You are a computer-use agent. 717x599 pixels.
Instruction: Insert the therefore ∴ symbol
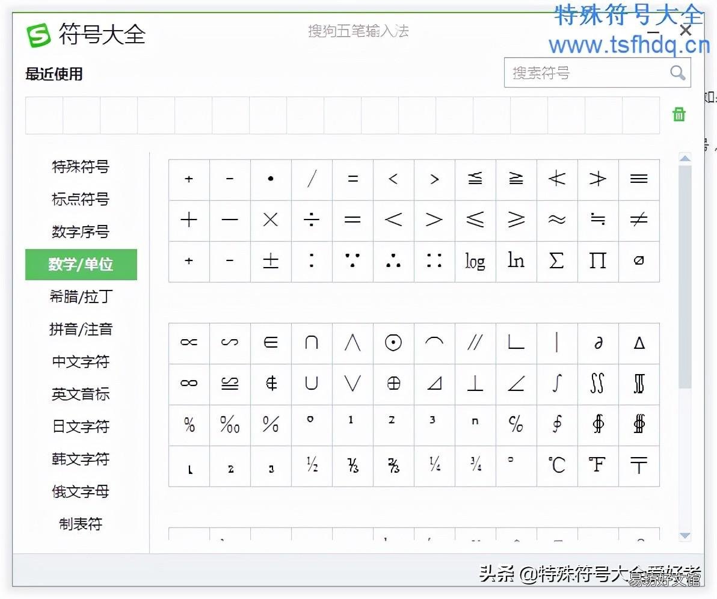point(393,261)
